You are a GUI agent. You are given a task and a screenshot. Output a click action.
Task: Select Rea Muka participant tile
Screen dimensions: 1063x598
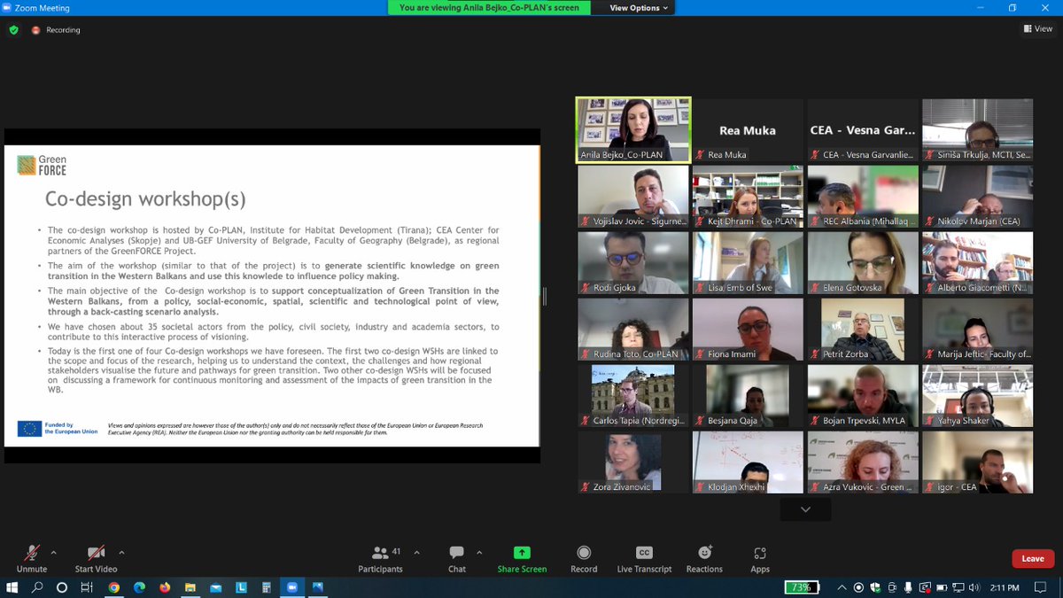748,129
